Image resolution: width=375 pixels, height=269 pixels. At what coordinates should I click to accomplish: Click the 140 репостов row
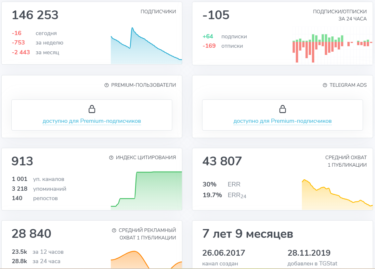click(x=35, y=198)
